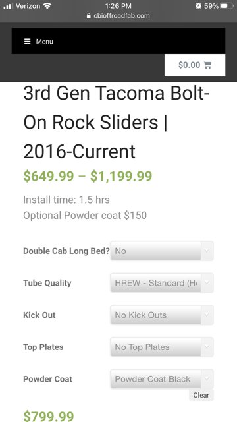Expand the Tube Quality dropdown
Viewport: 237px width, 422px height.
click(162, 283)
